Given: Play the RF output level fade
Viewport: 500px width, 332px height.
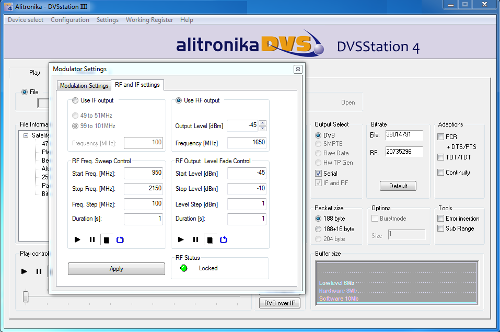Looking at the screenshot, I should click(181, 239).
